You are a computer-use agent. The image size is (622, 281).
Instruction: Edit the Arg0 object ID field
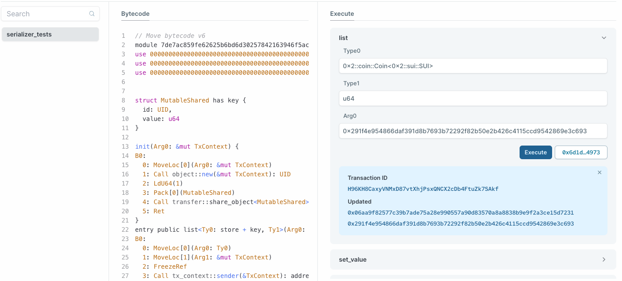coord(473,131)
